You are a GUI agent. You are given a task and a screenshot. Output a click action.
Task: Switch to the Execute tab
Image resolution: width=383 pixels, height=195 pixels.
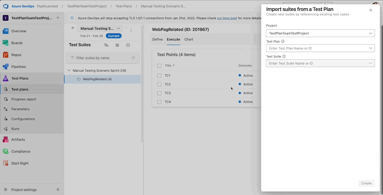click(x=174, y=39)
